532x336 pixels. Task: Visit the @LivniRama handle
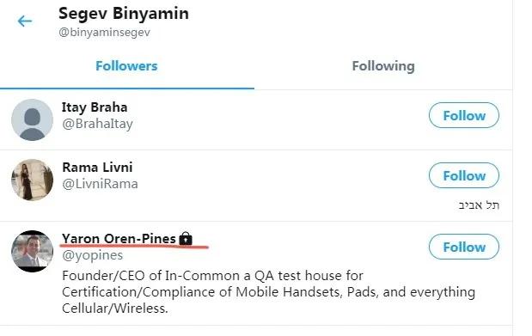coord(100,184)
